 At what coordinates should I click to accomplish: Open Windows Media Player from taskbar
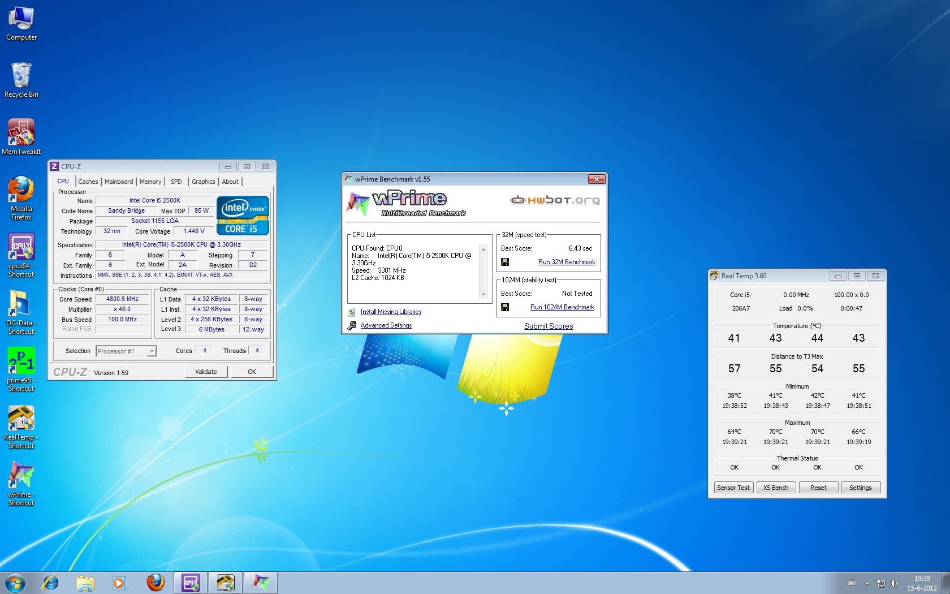(x=119, y=582)
